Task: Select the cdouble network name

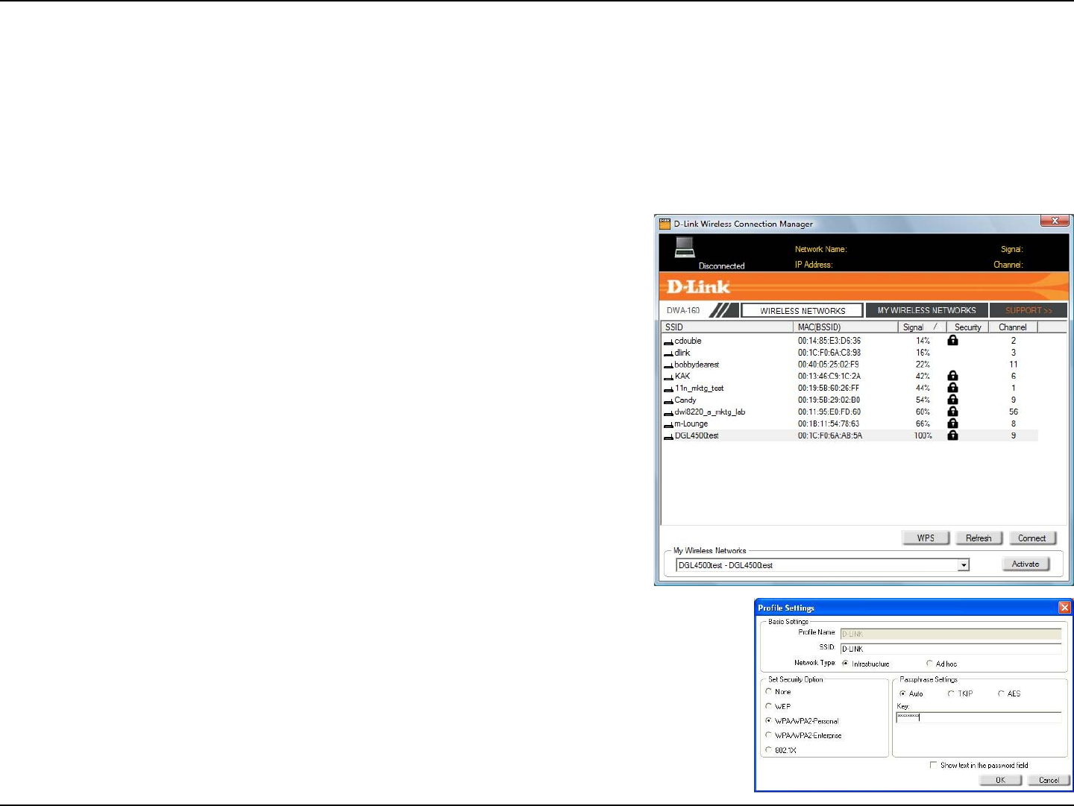Action: [688, 341]
